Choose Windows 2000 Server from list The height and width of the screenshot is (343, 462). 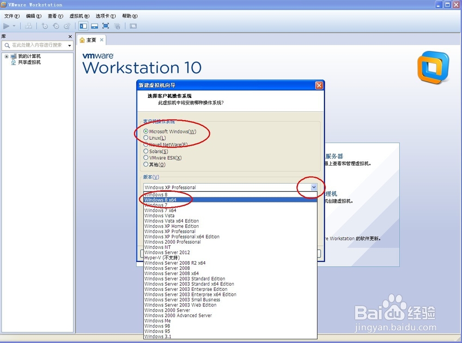pos(231,310)
